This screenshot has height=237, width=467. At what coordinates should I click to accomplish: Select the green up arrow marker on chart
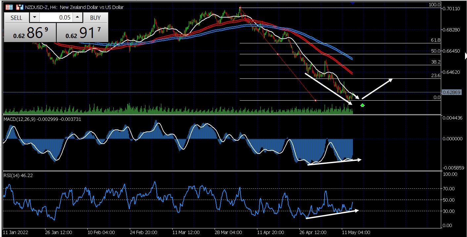click(x=363, y=105)
